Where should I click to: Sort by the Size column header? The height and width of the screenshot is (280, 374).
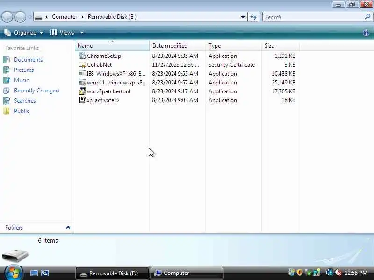(280, 45)
